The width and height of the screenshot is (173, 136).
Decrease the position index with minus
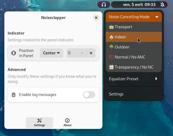pyautogui.click(x=82, y=53)
